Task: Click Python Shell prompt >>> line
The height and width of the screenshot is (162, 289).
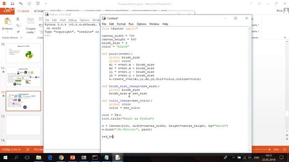Action: coord(47,36)
